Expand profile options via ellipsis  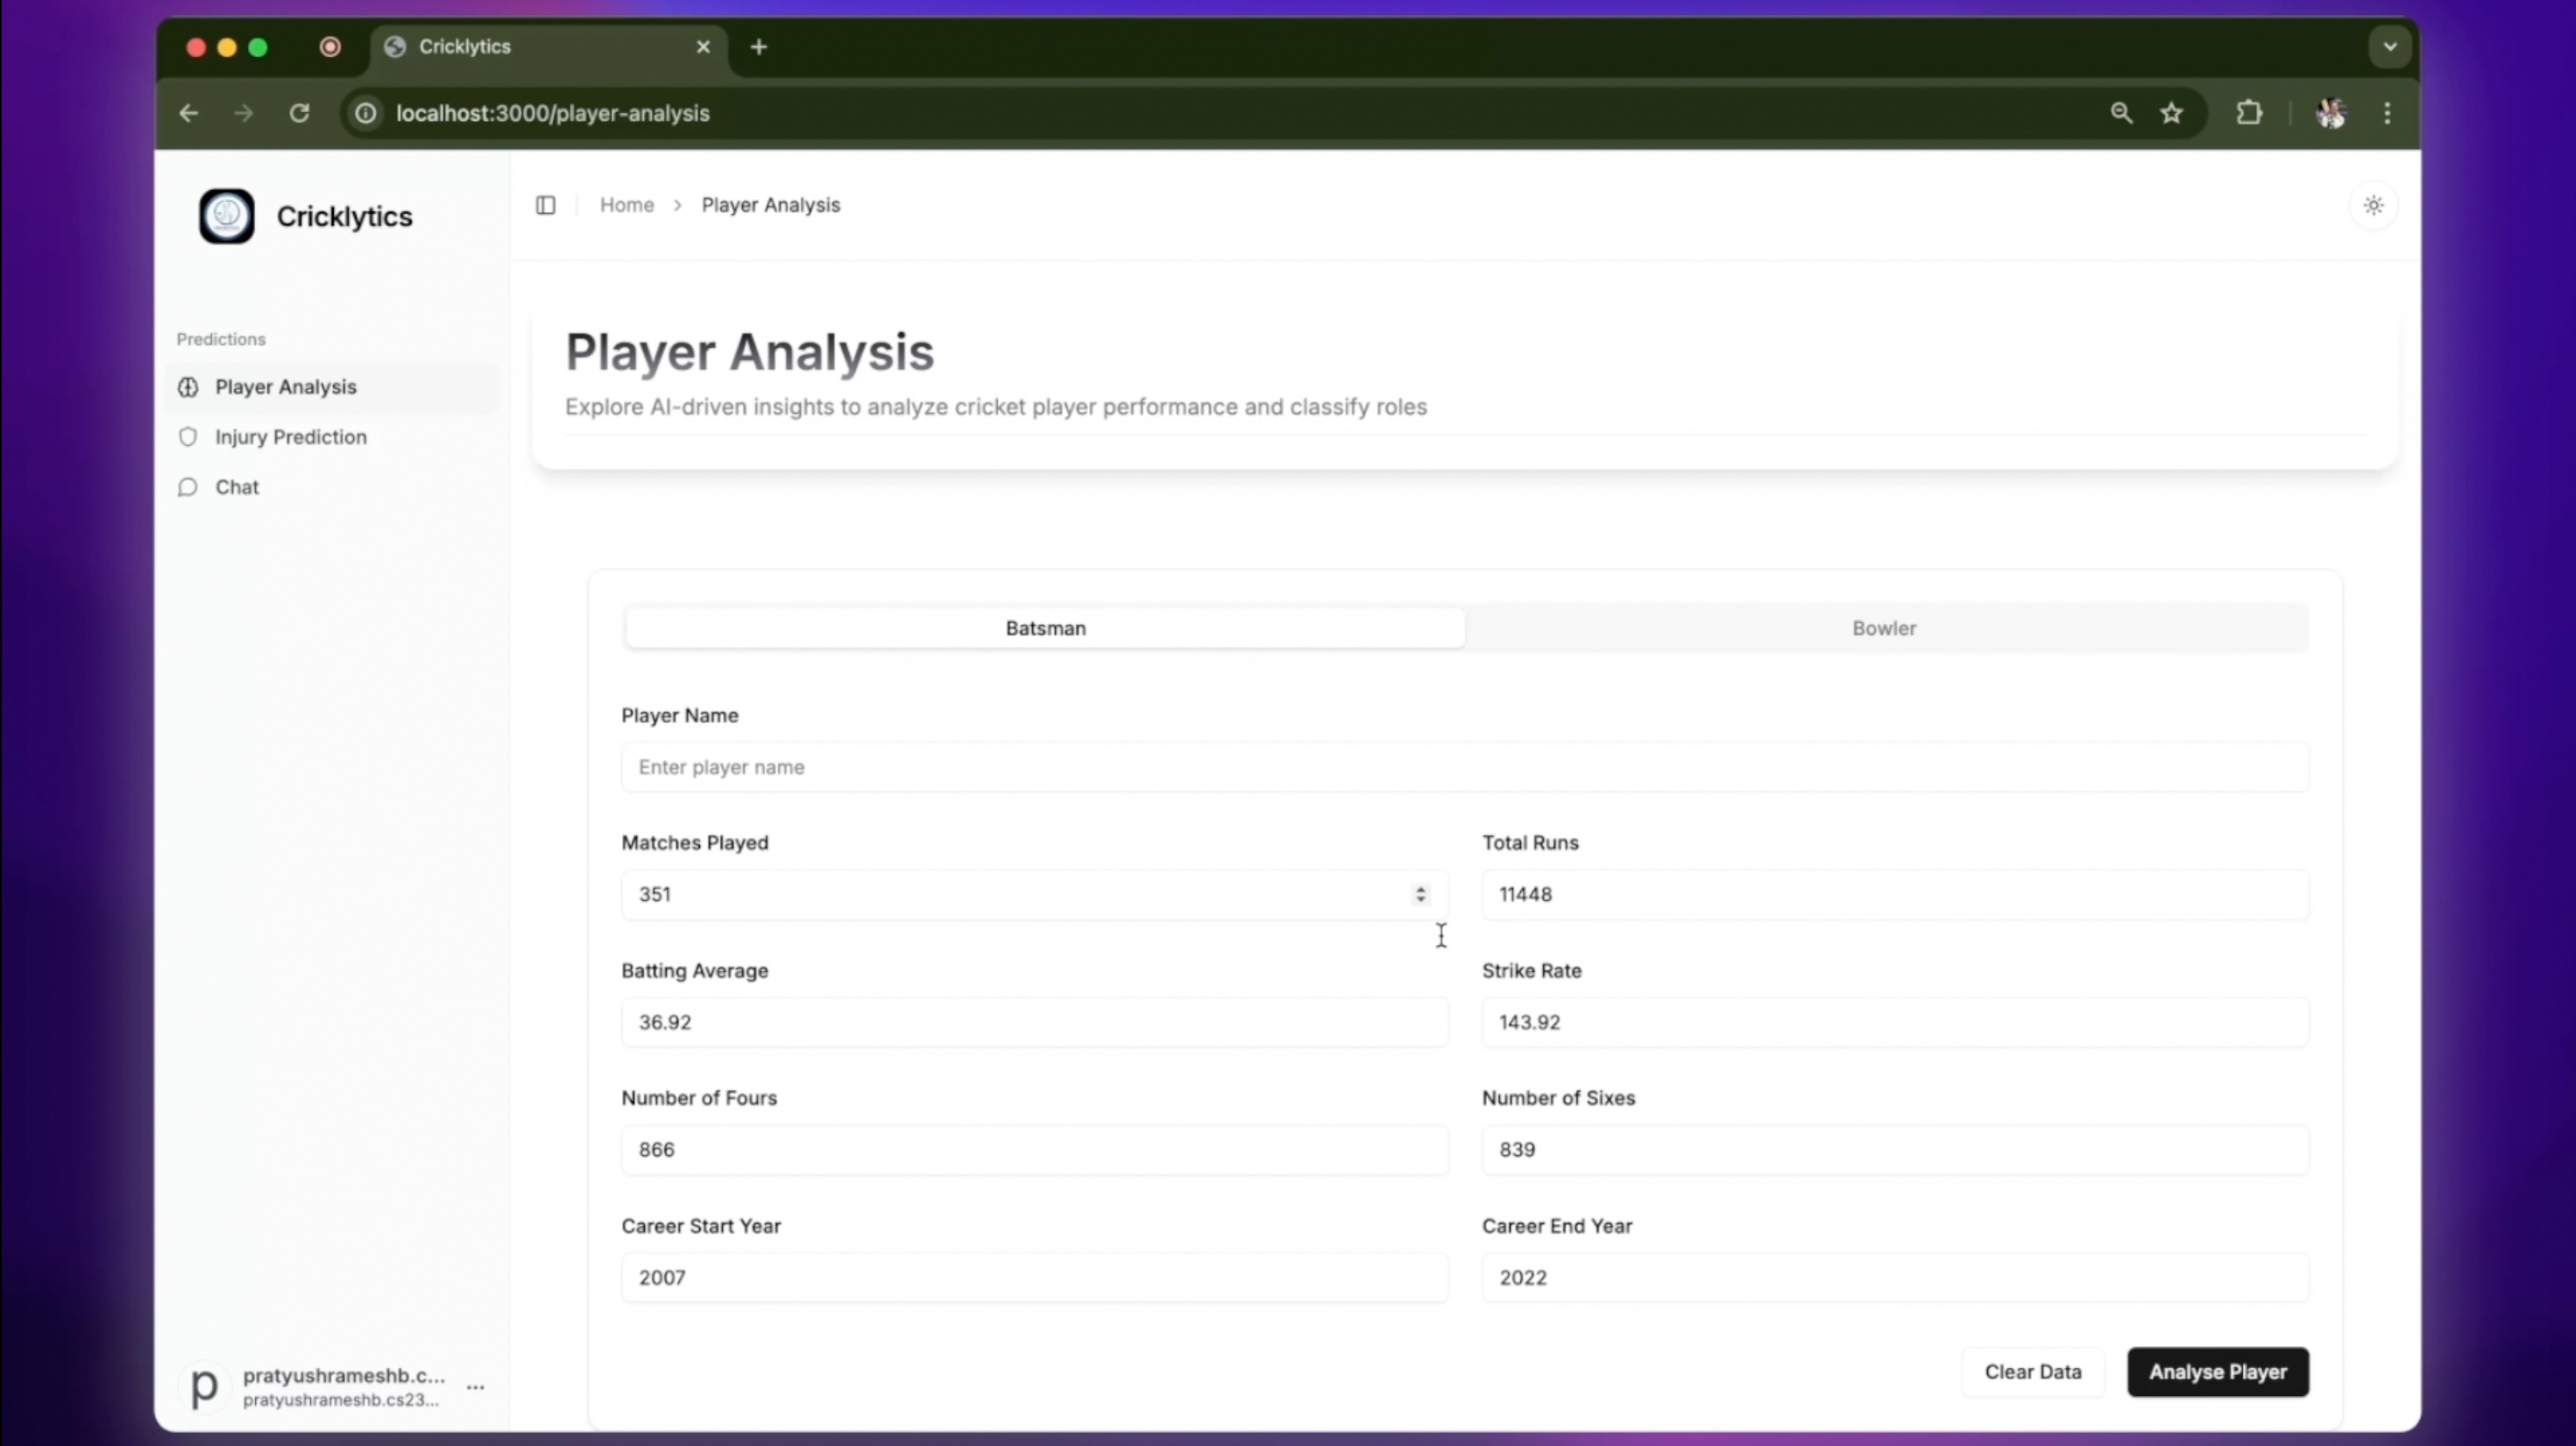tap(476, 1388)
